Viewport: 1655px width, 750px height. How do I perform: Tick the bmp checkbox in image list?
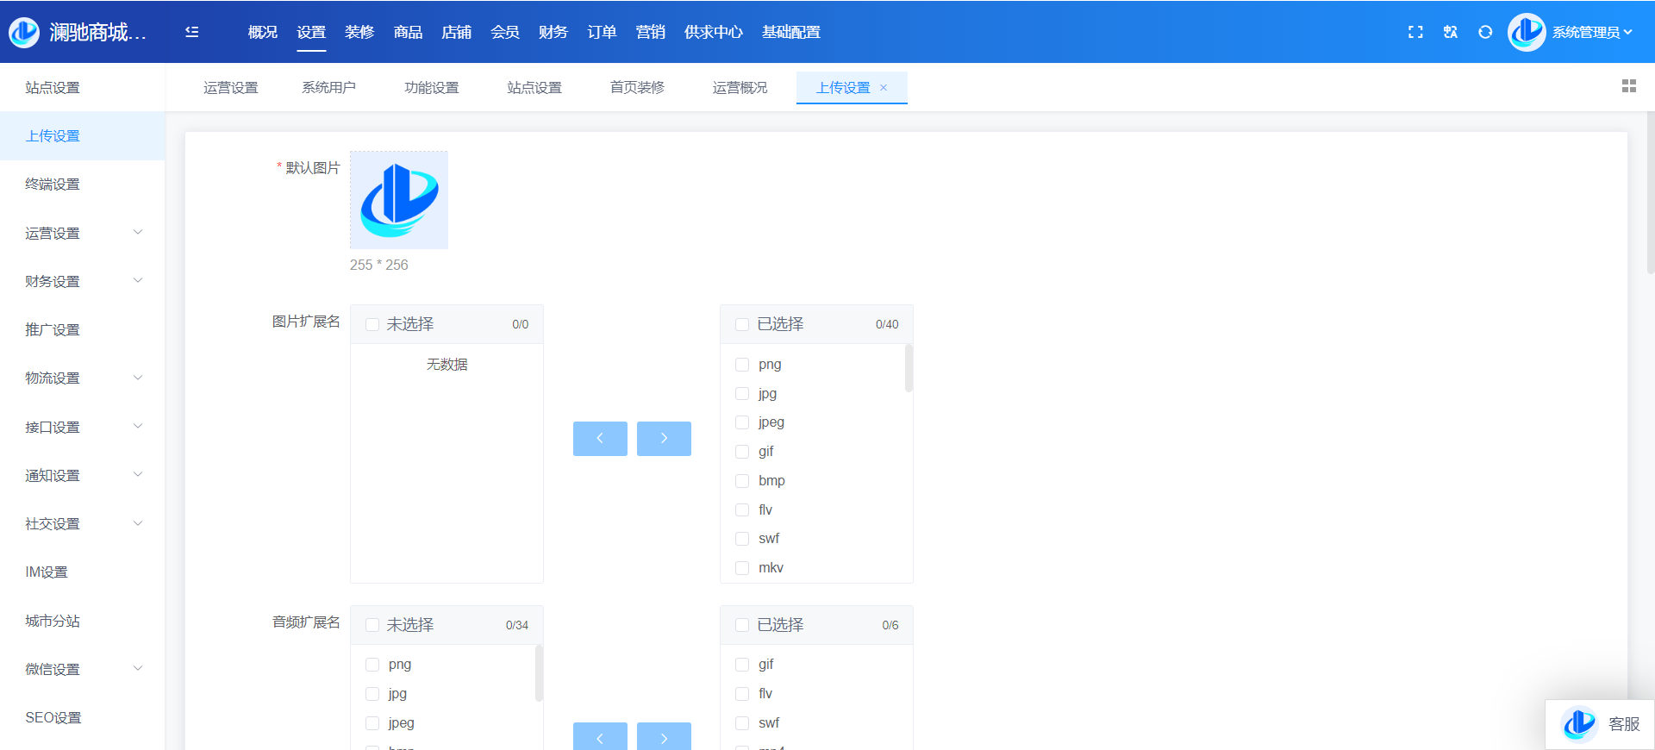point(742,481)
